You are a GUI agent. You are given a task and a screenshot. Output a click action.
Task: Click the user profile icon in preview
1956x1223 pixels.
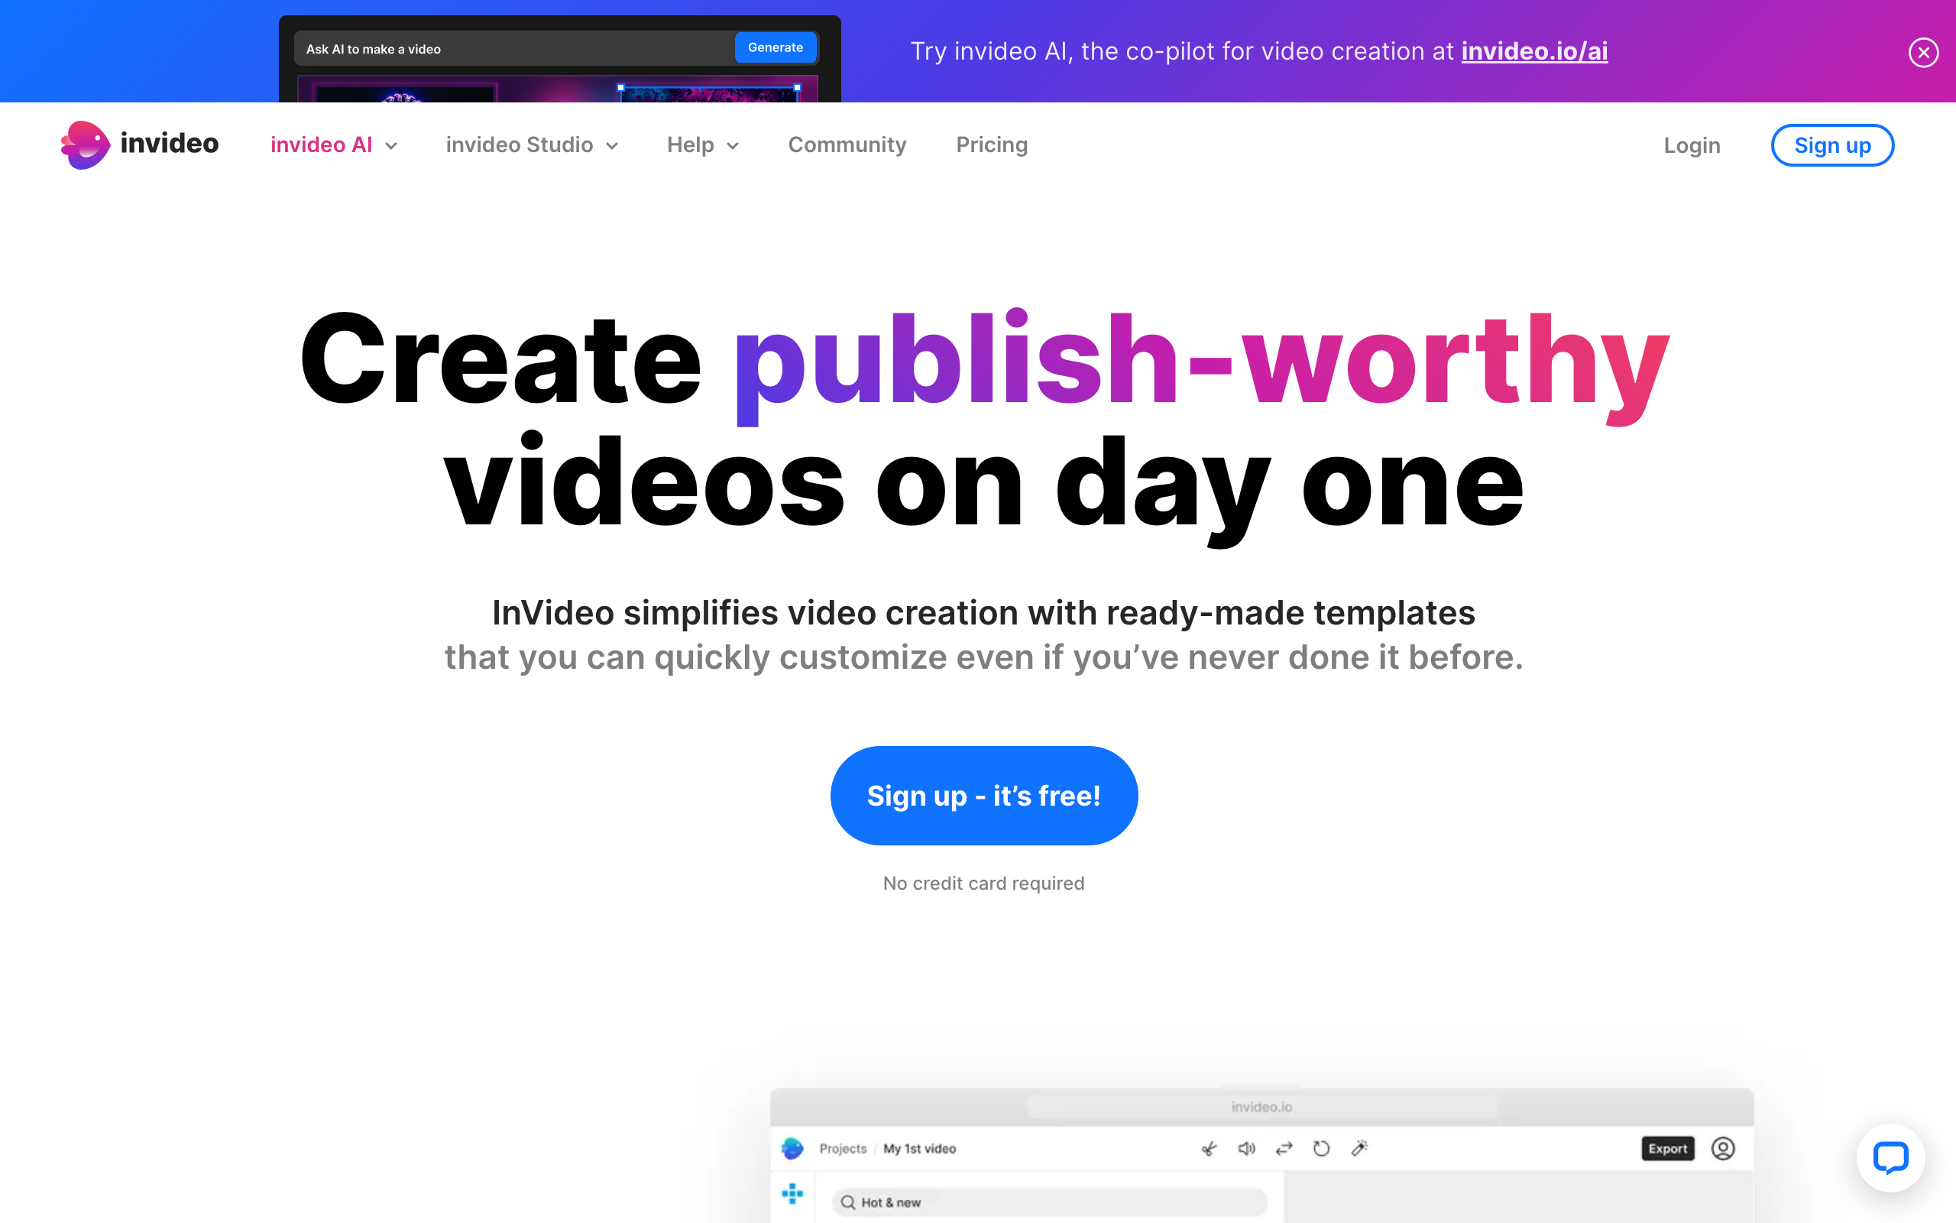click(x=1722, y=1148)
